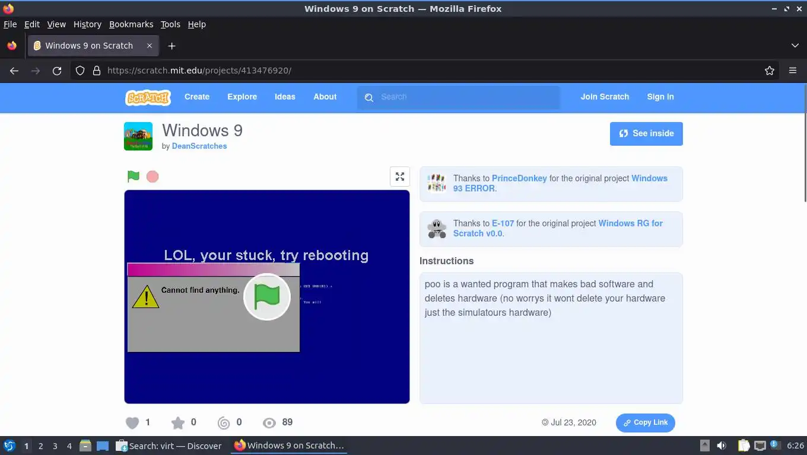This screenshot has height=455, width=807.
Task: Click the remix spiral icon
Action: point(224,422)
